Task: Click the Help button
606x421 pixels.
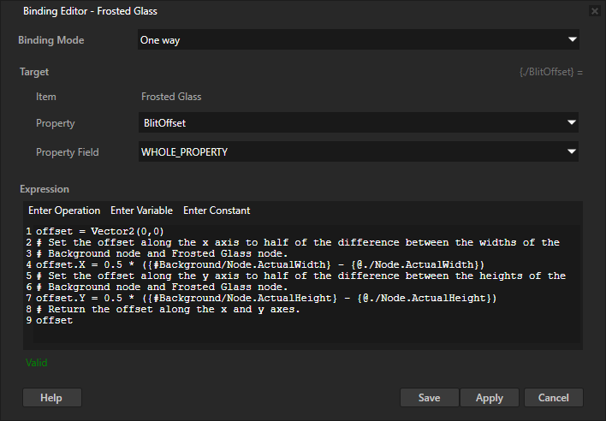Action: [x=51, y=398]
